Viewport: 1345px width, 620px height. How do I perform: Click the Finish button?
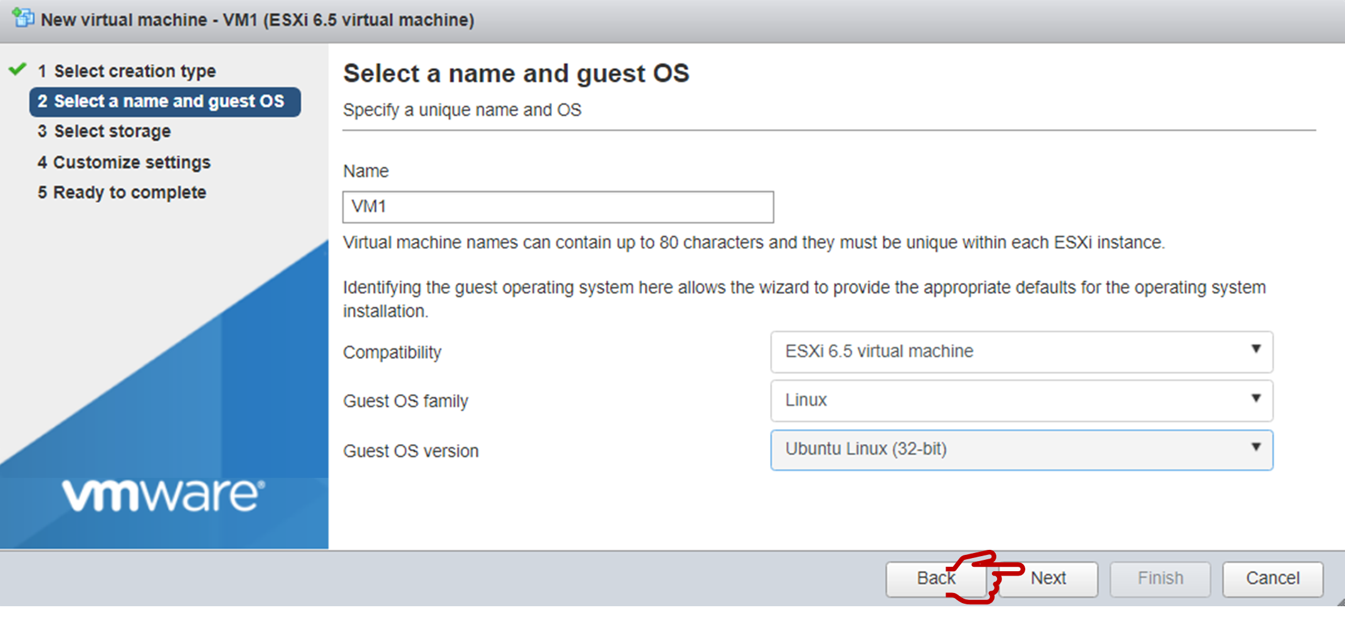point(1160,578)
